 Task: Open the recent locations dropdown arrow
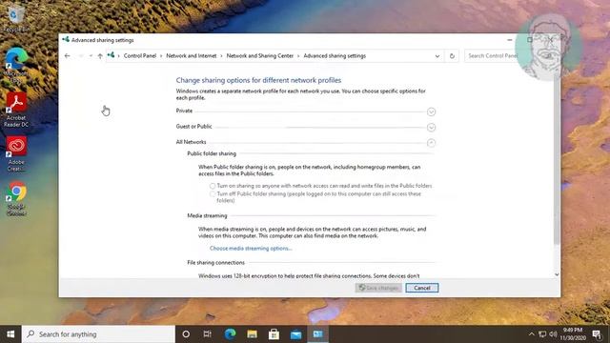[91, 56]
